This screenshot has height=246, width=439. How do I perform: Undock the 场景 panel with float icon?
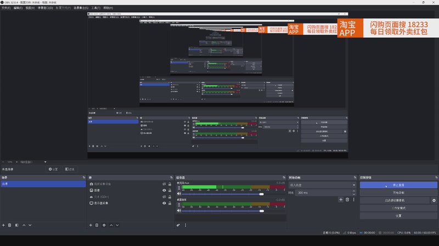[84, 177]
